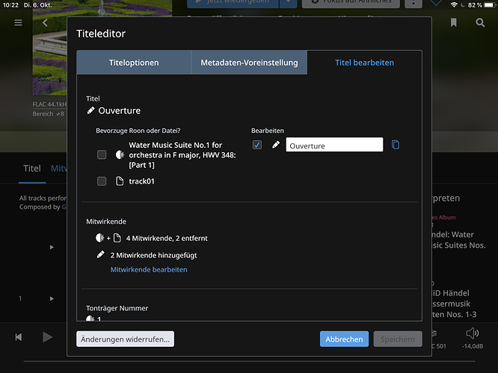Click the album cover thumbnail behind dialog

coord(49,48)
